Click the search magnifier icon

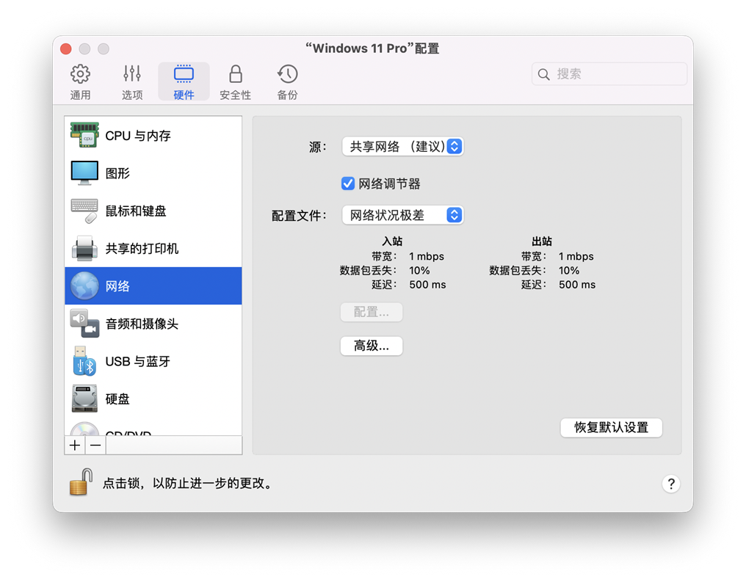point(544,74)
